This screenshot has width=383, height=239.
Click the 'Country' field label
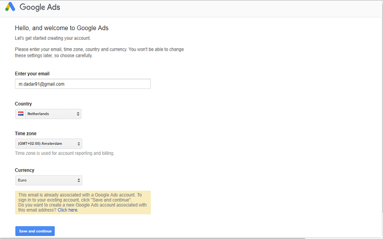[23, 104]
